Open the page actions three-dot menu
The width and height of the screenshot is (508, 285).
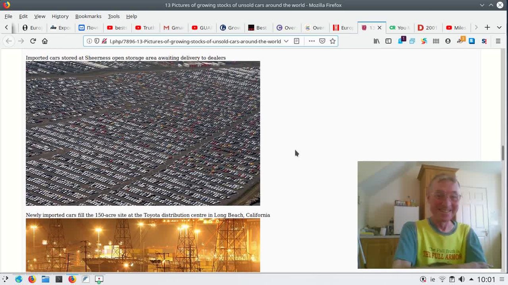tap(312, 41)
